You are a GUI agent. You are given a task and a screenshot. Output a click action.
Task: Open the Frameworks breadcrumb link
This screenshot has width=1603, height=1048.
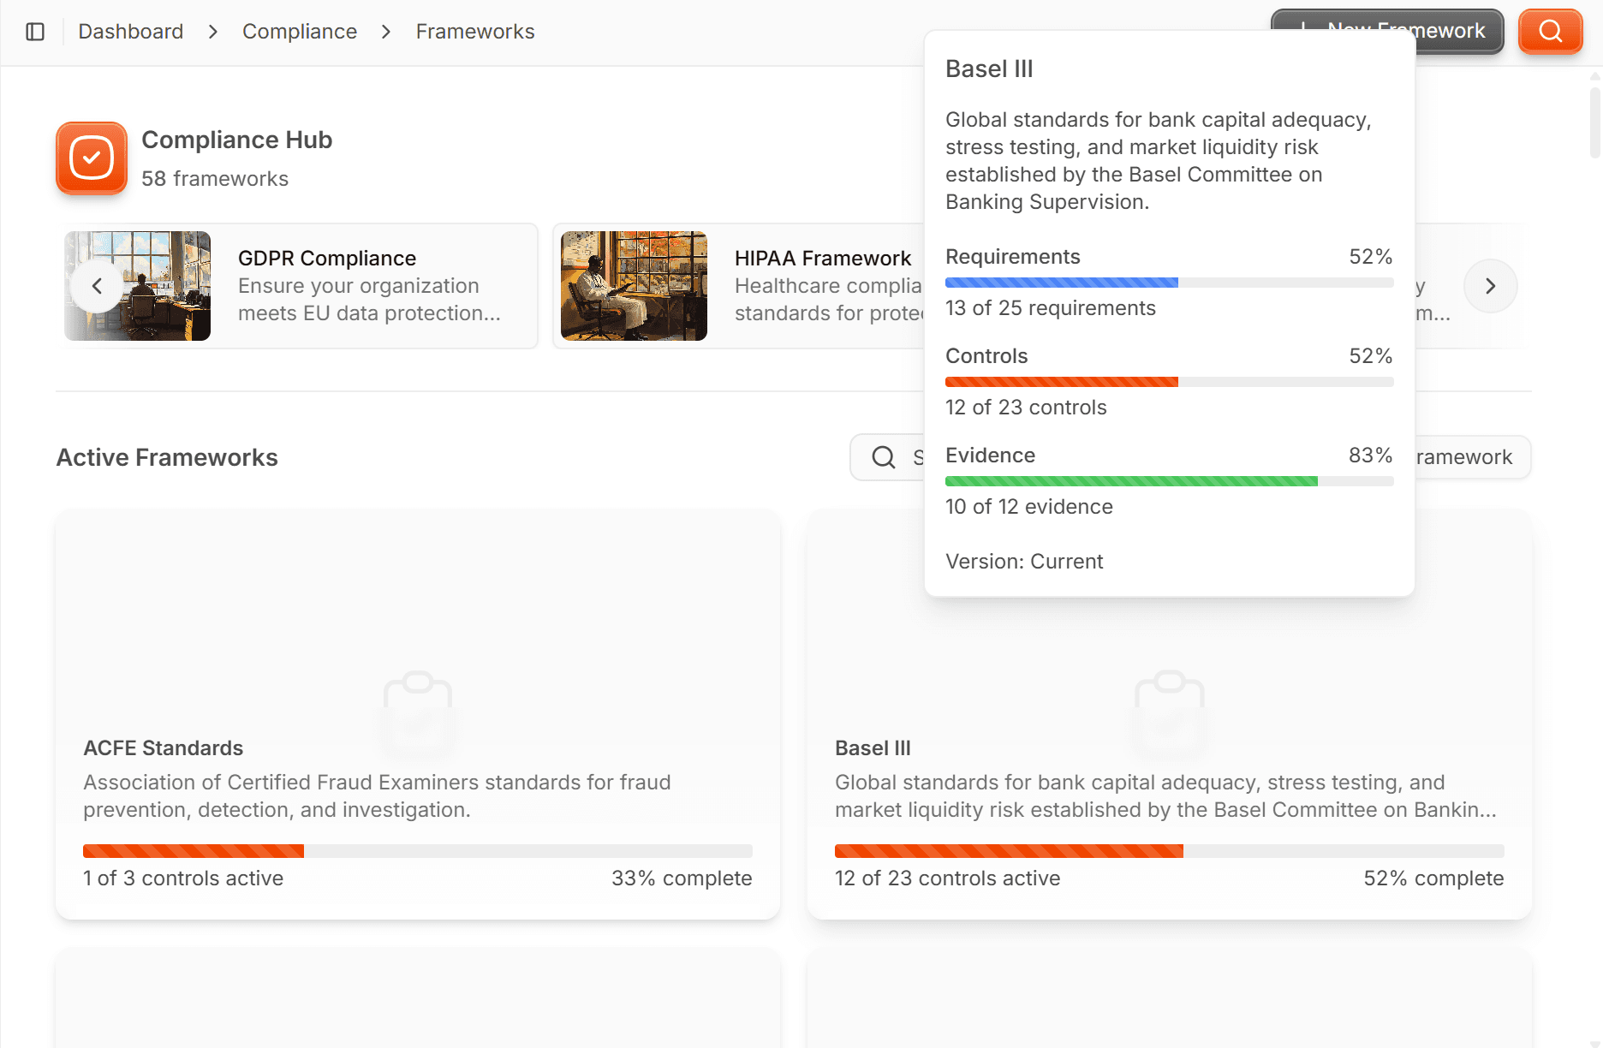tap(474, 31)
